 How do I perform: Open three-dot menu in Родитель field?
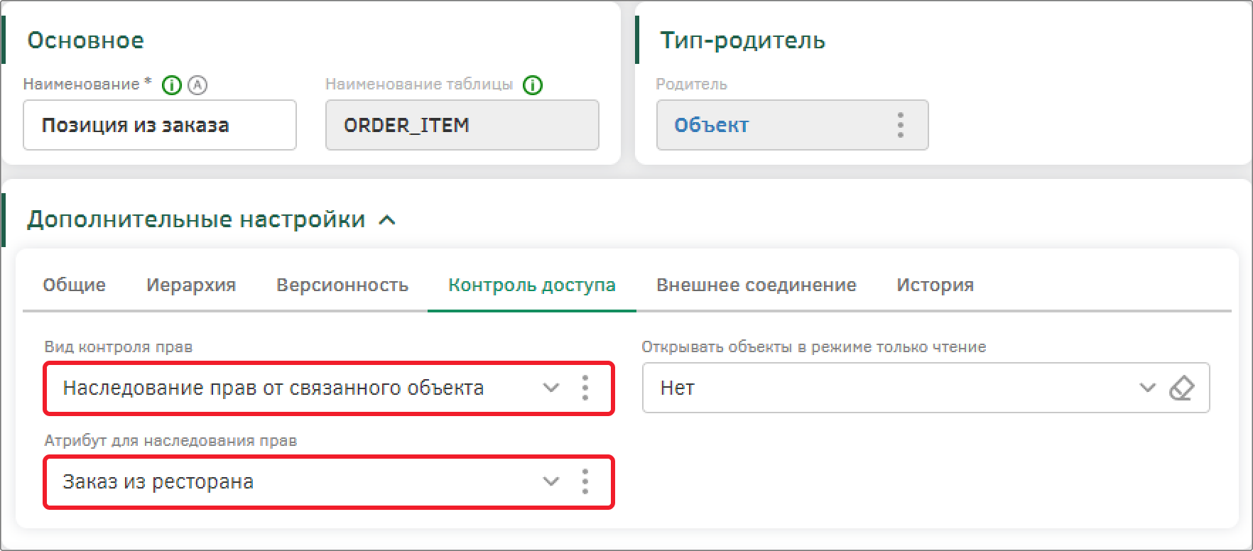tap(900, 125)
